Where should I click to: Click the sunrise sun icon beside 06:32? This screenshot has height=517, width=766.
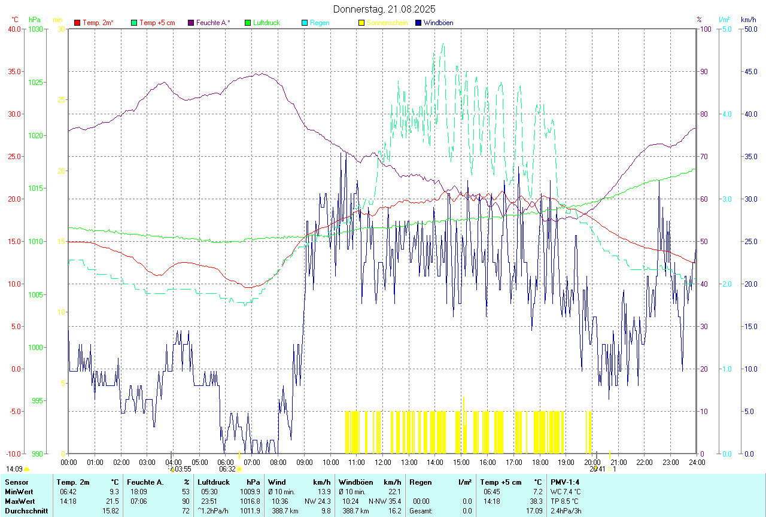239,469
